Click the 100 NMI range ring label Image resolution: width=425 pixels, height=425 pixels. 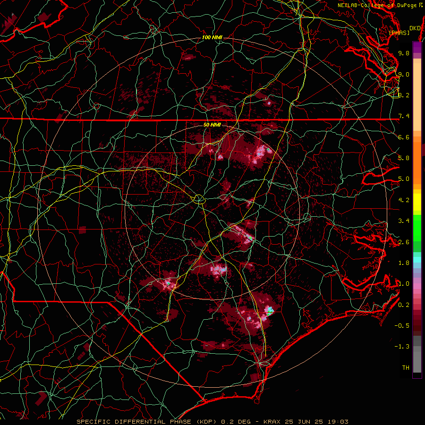click(212, 37)
